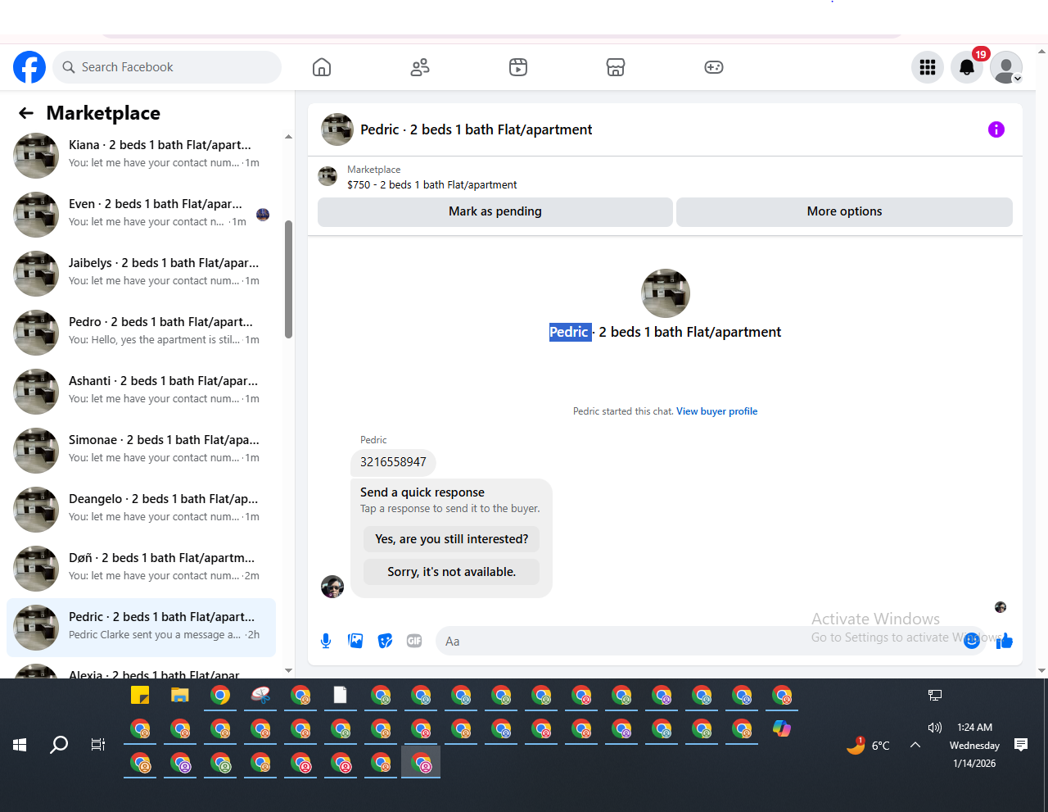Viewport: 1048px width, 812px height.
Task: Open Task View on the taskbar
Action: coord(98,745)
